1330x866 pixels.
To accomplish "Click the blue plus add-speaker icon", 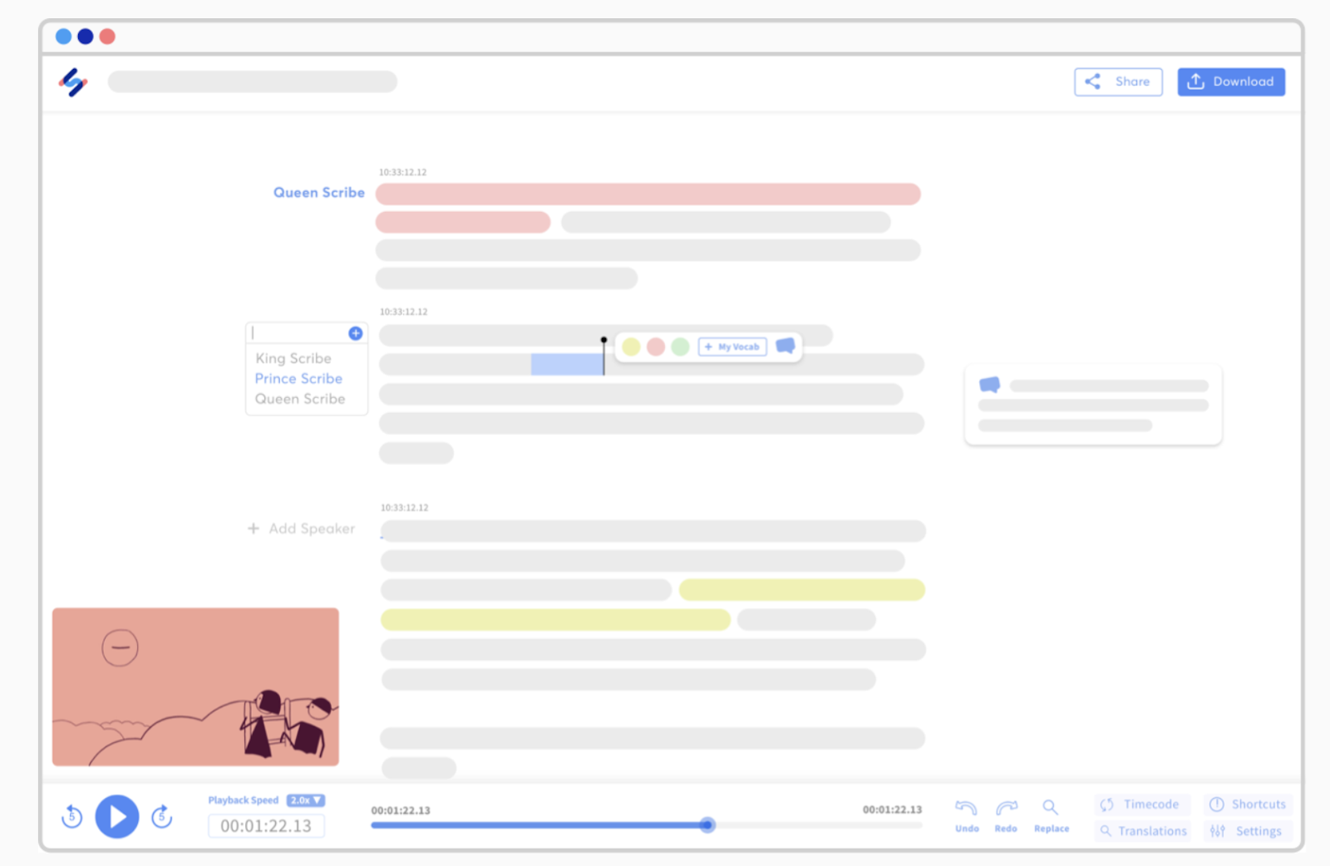I will 355,333.
